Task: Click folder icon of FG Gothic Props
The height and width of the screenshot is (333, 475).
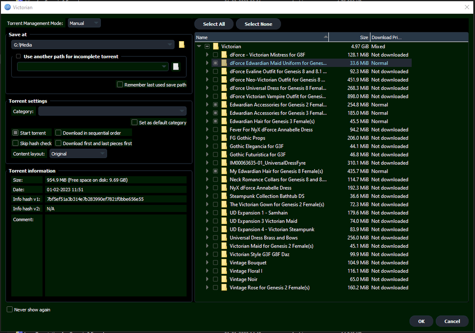Action: 224,138
